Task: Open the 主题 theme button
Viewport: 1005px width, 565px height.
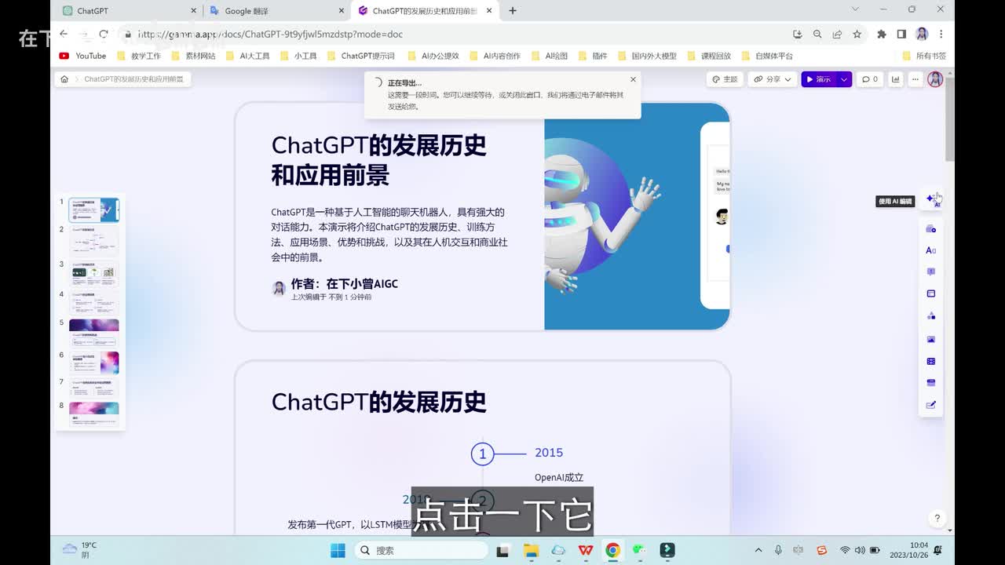Action: pos(725,79)
